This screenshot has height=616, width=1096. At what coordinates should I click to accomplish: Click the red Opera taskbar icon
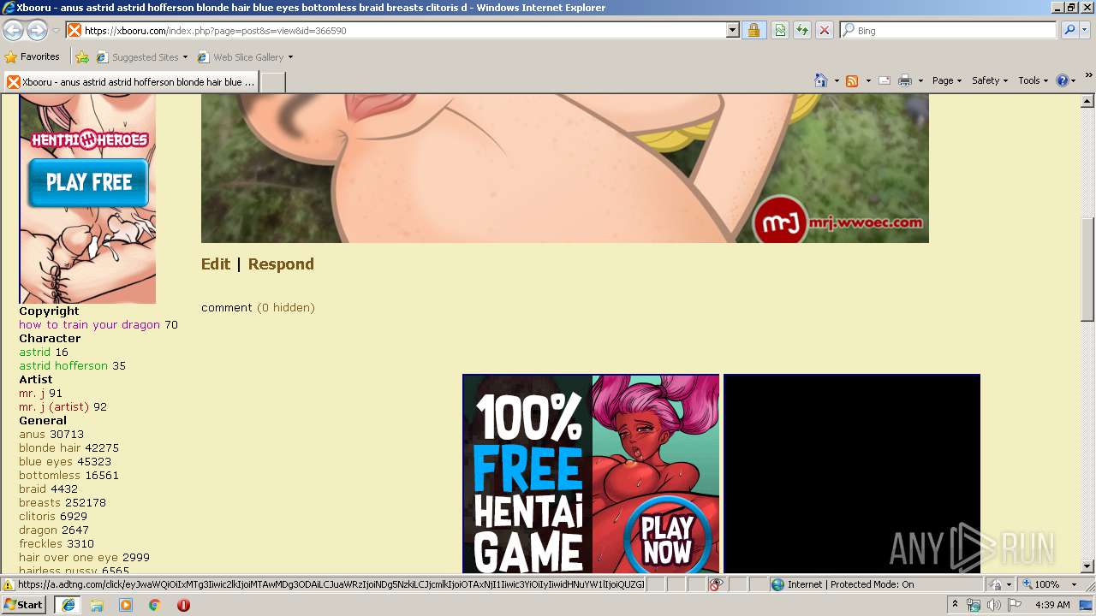[x=183, y=605]
